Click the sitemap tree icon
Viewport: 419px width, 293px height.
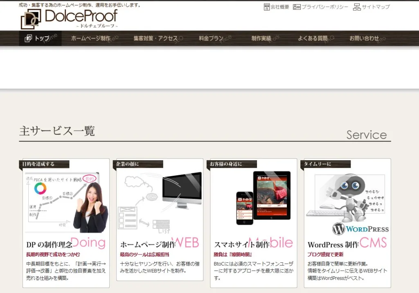coord(357,7)
